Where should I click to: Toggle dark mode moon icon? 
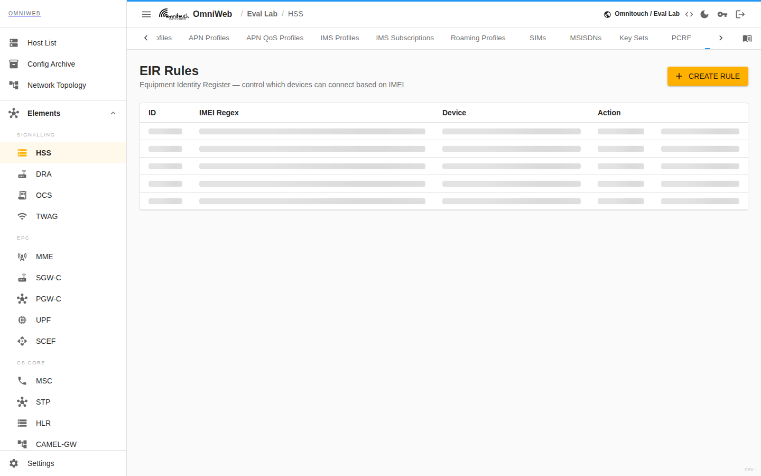click(704, 14)
